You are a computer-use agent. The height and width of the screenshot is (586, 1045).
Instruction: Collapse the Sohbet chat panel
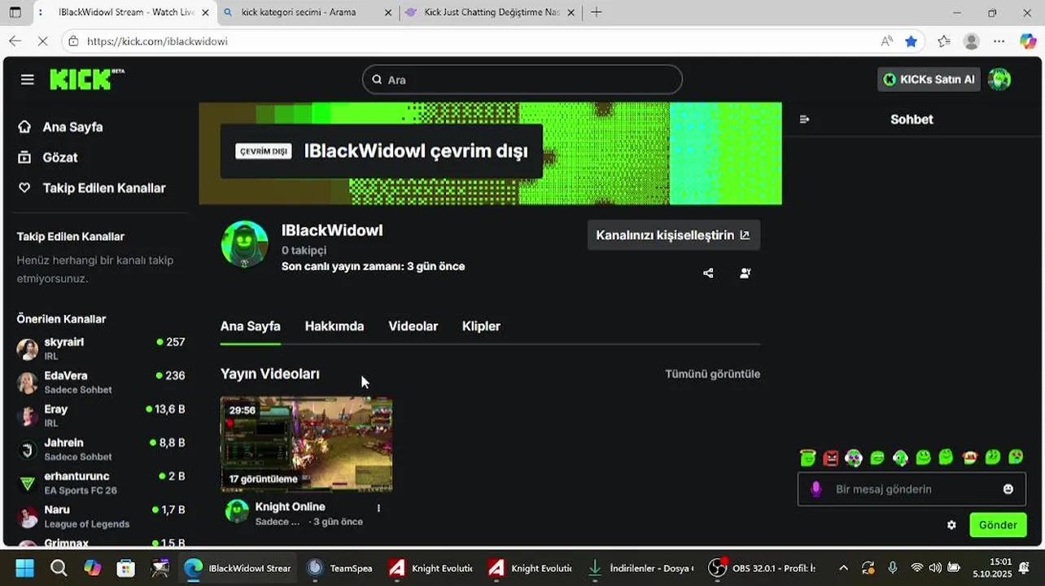coord(804,120)
